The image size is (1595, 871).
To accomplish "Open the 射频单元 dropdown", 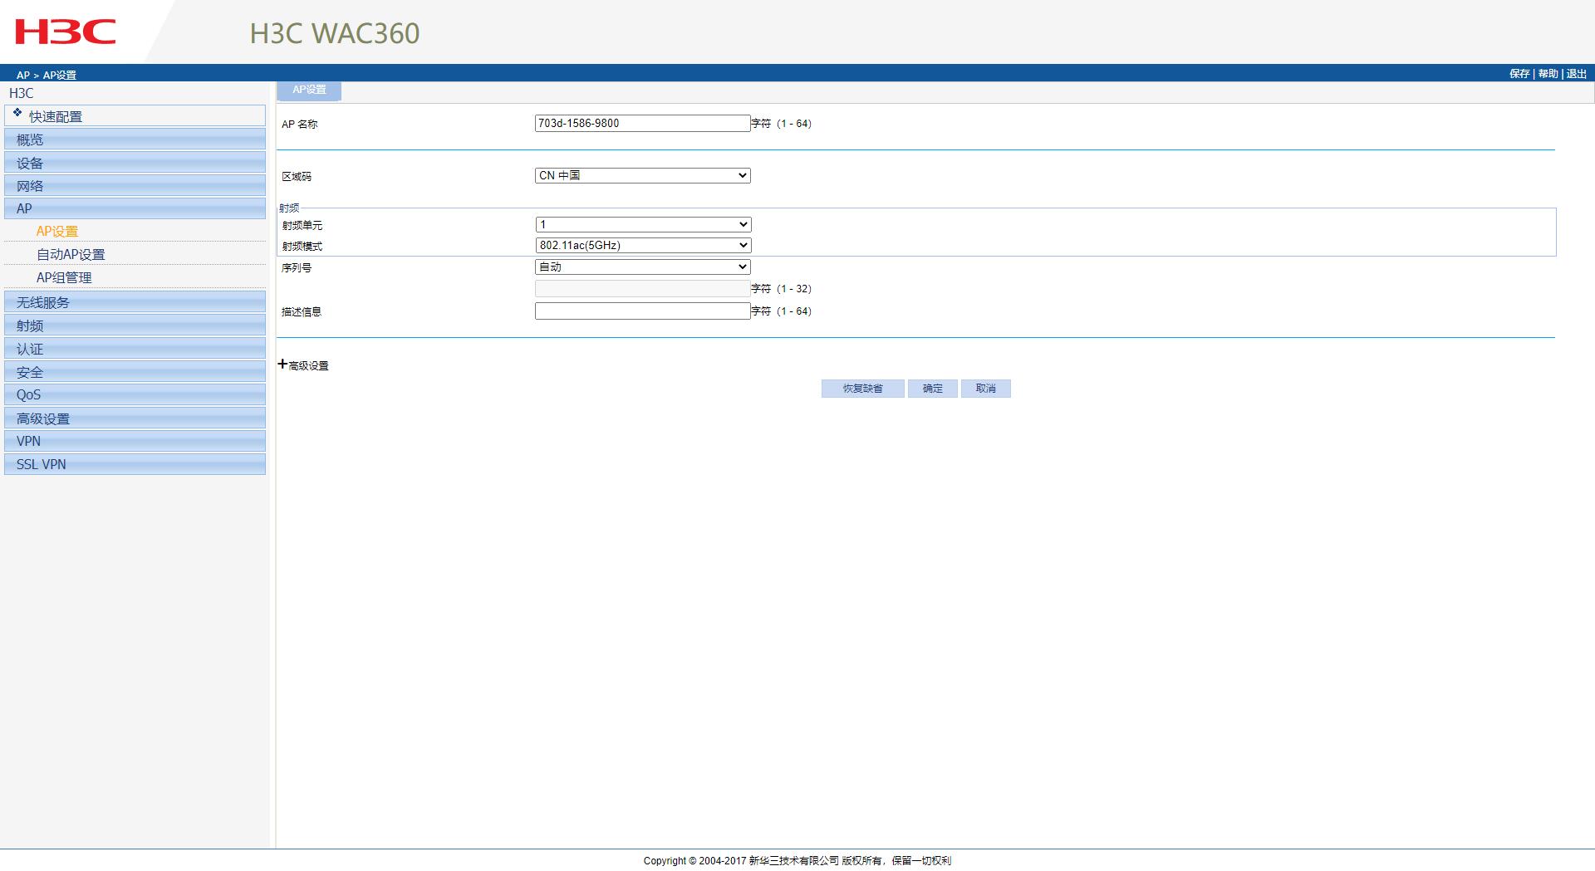I will click(643, 224).
